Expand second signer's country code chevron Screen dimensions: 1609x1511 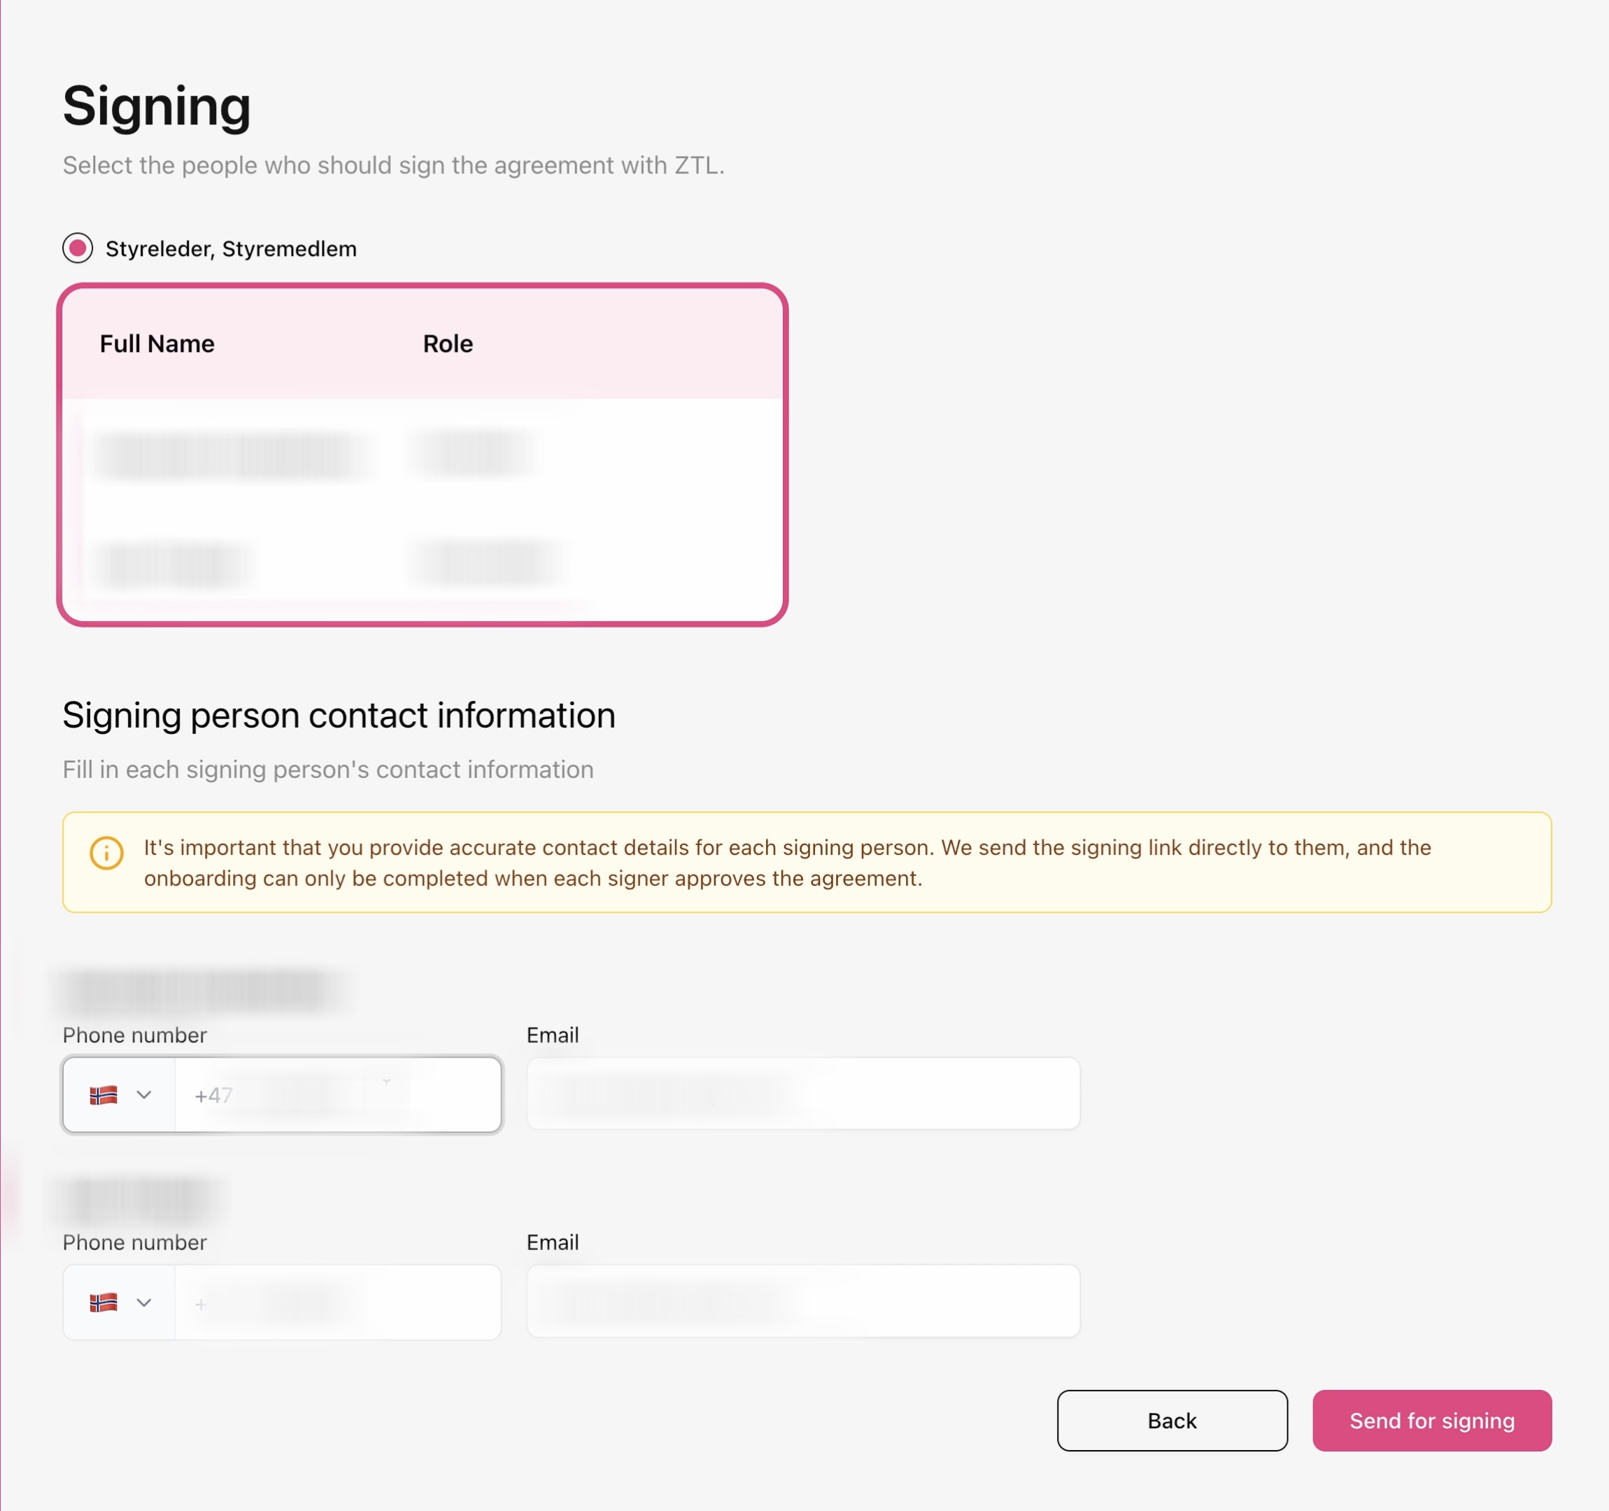pos(144,1303)
